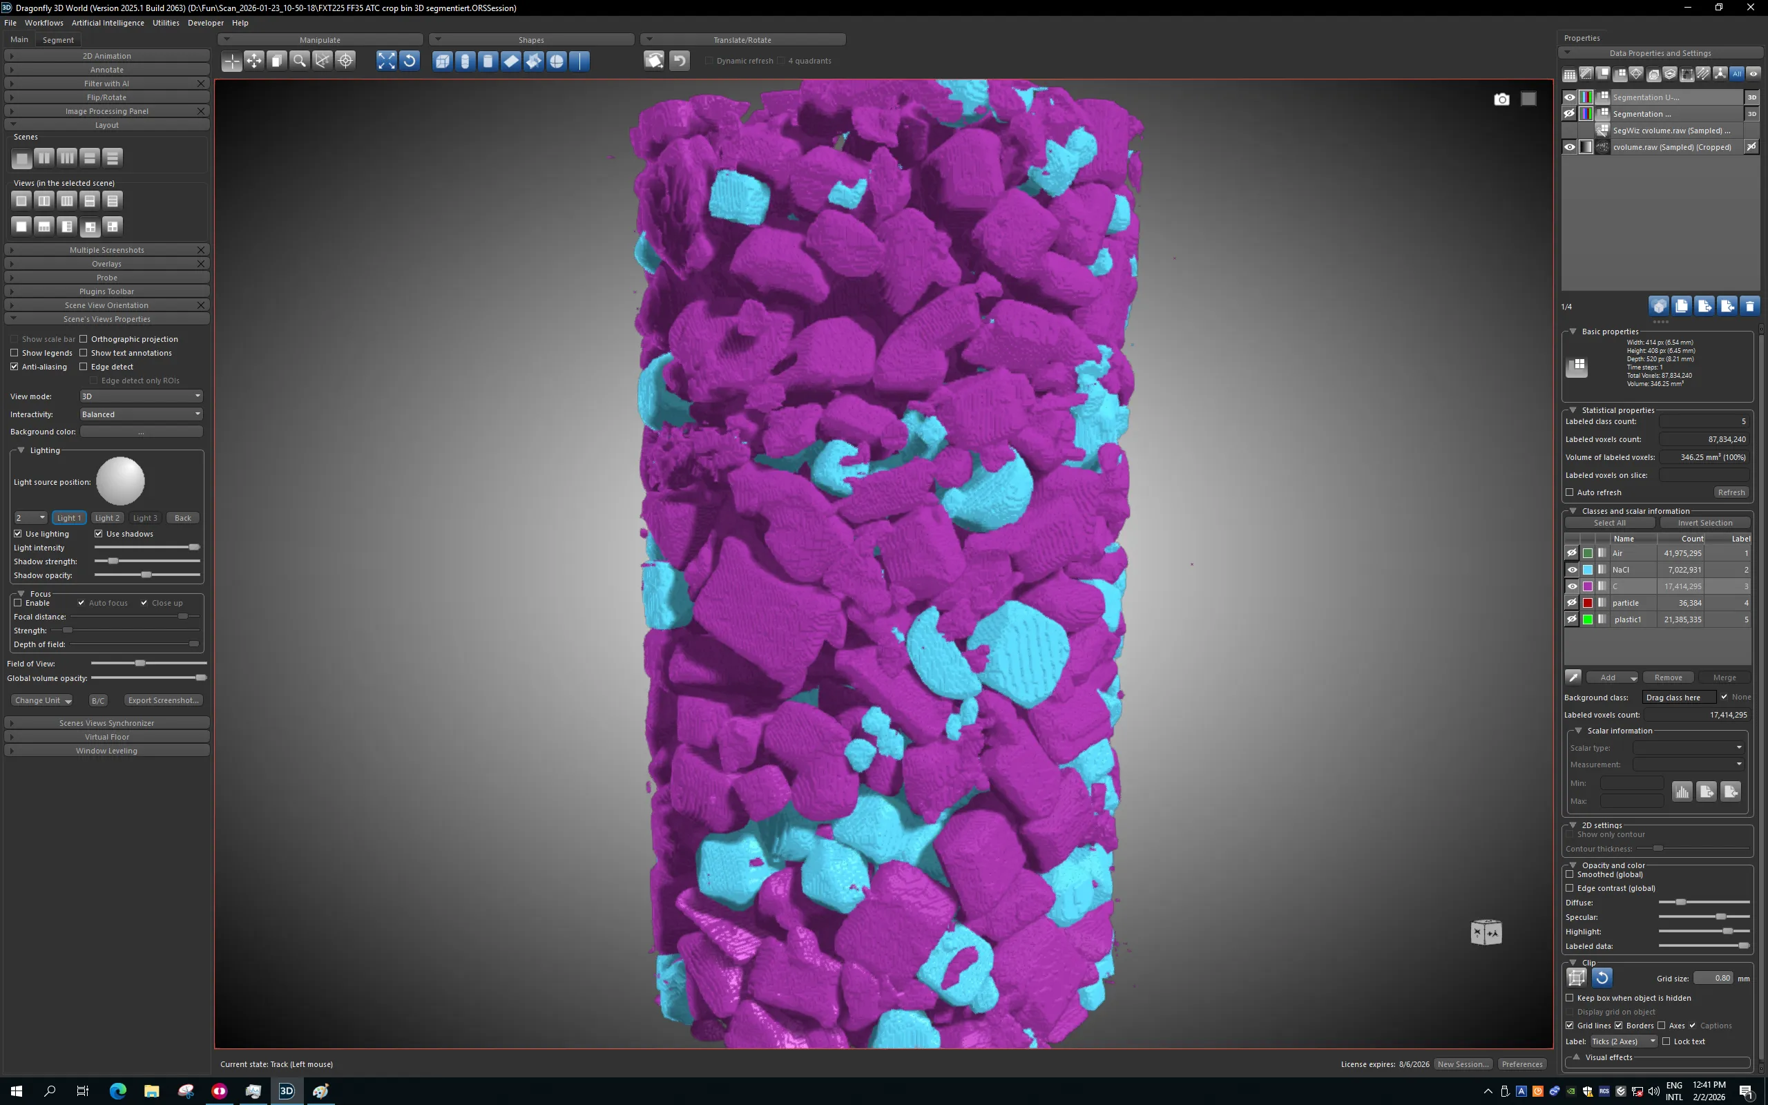
Task: Click the duplicate object icon in Properties
Action: 1682,306
